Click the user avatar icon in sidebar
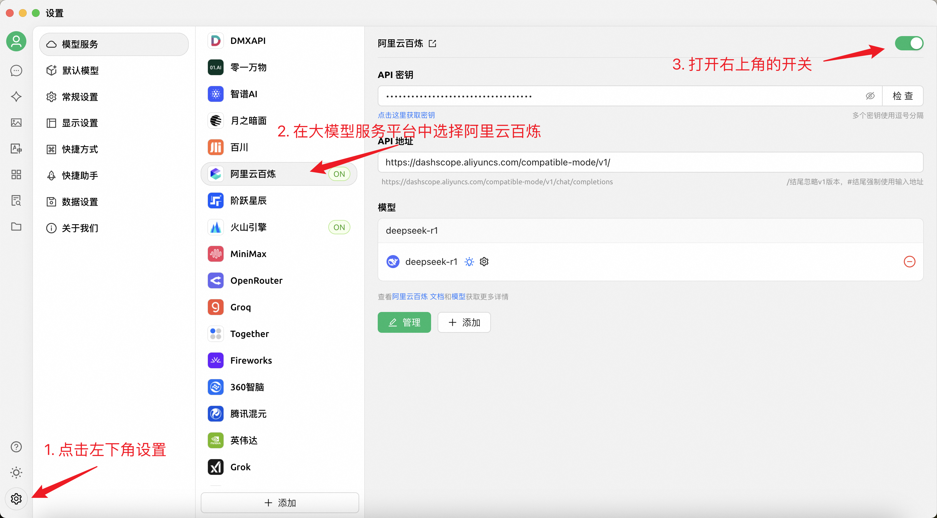The width and height of the screenshot is (937, 518). coord(16,41)
